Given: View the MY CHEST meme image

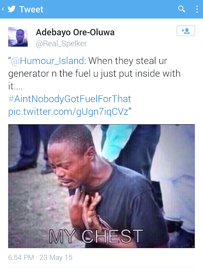Looking at the screenshot, I should [x=101, y=186].
